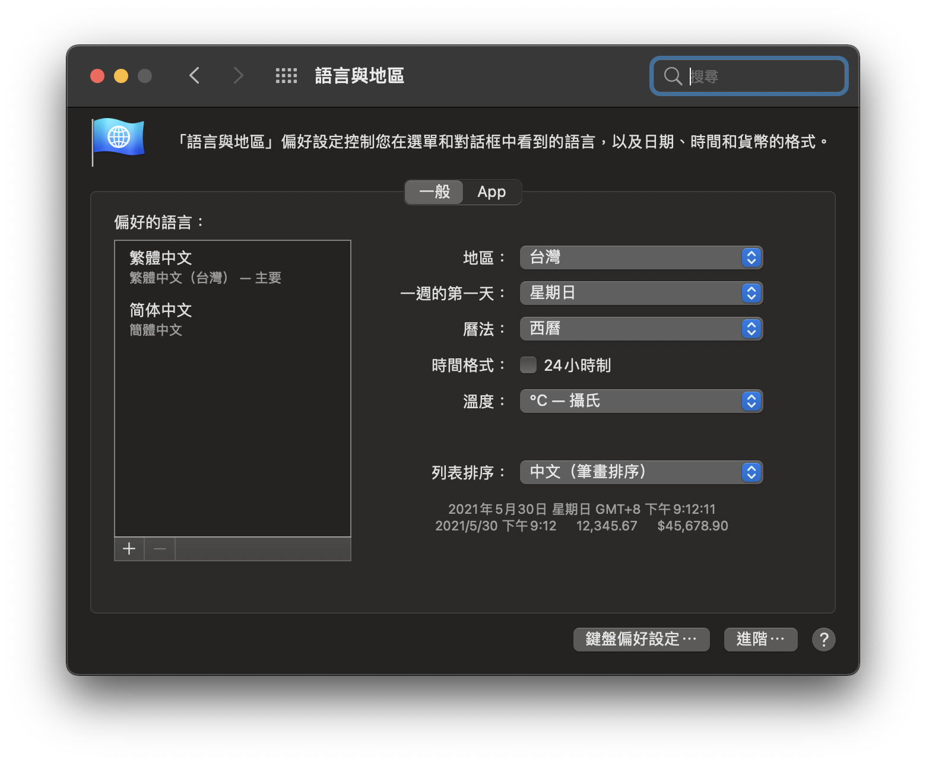Switch to the App tab
Screen dimensions: 926x763
tap(492, 192)
